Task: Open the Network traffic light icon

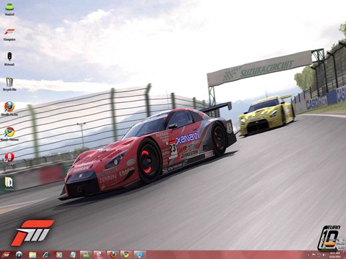Action: pos(9,59)
